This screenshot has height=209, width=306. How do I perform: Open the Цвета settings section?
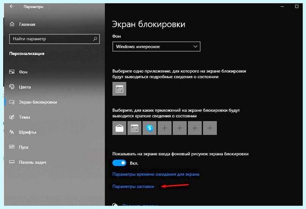coord(25,87)
